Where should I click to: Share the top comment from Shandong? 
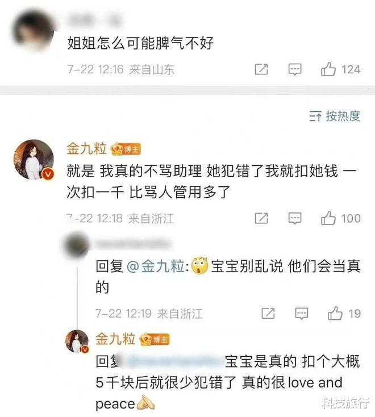(x=261, y=69)
